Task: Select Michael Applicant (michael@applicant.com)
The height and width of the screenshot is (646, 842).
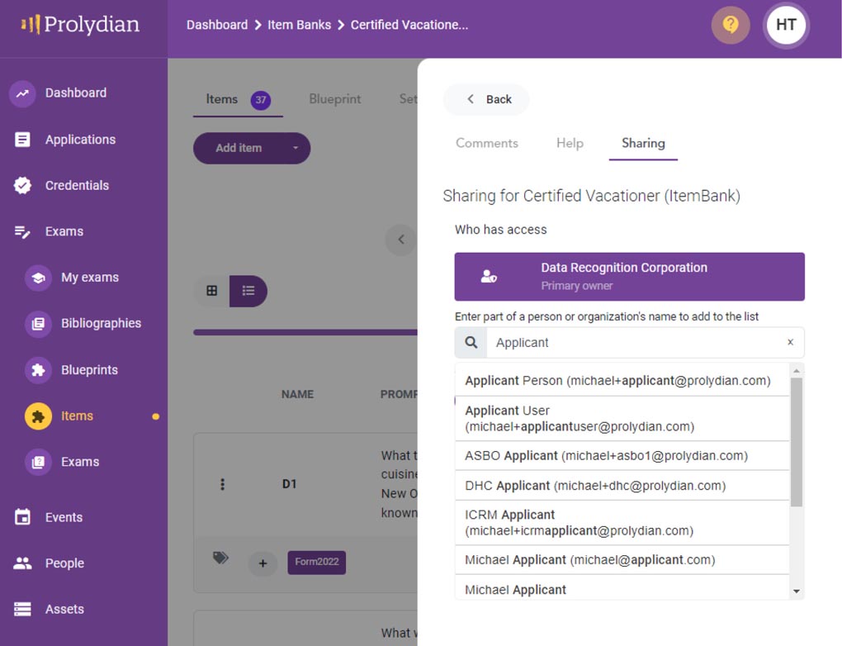Action: tap(622, 560)
